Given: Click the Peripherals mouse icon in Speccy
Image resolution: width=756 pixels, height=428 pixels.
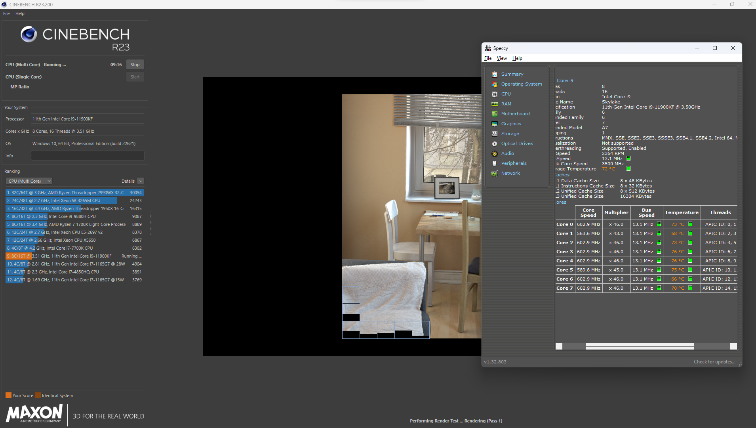Looking at the screenshot, I should pos(494,163).
